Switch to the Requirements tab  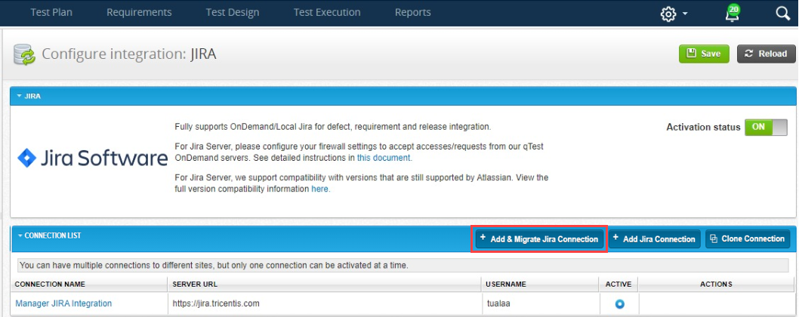pyautogui.click(x=139, y=12)
